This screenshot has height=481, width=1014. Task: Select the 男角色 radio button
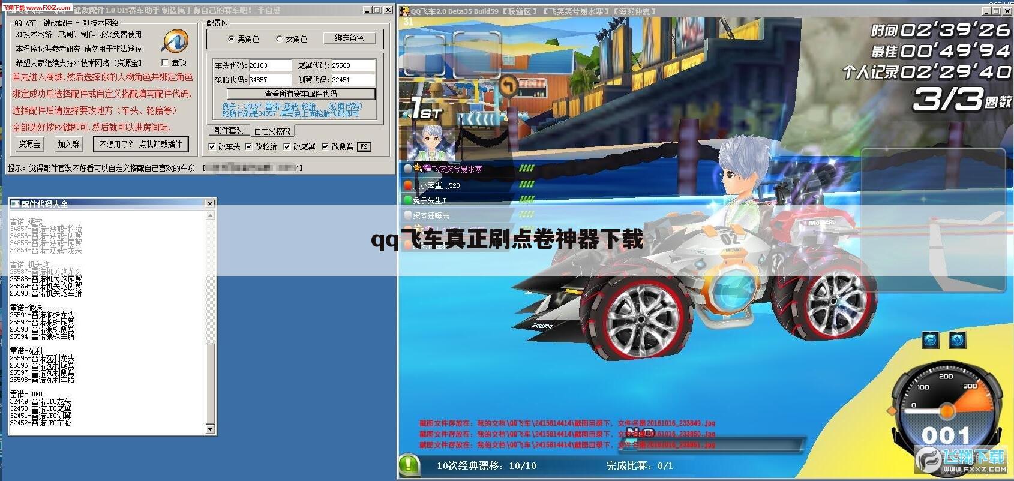click(232, 39)
